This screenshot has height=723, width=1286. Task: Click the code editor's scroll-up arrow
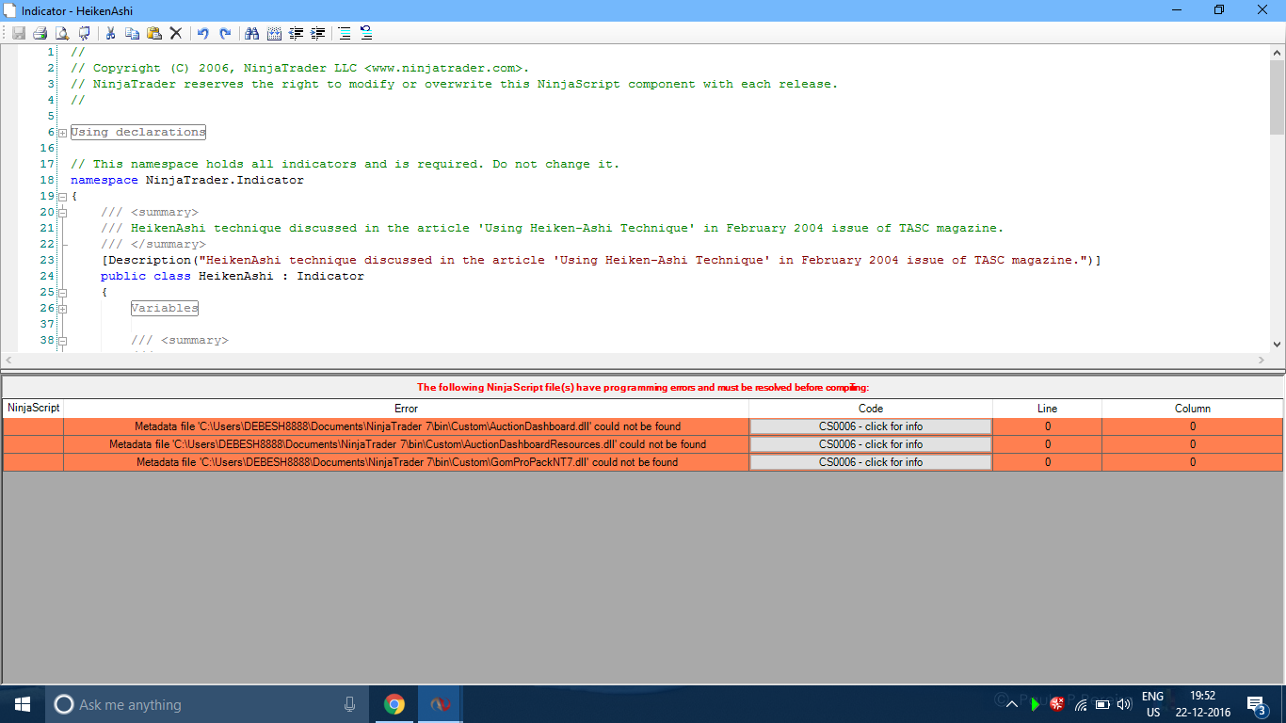coord(1278,53)
